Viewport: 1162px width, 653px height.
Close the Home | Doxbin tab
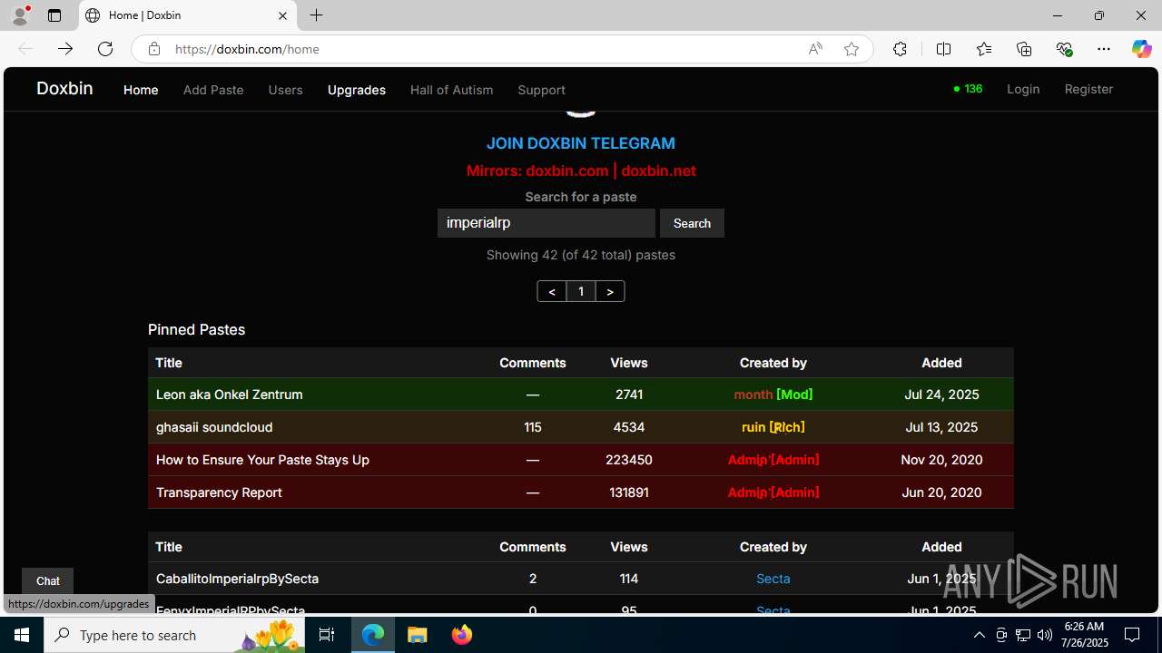(282, 15)
